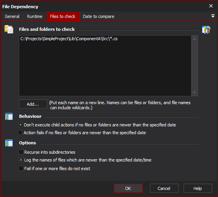Click the file list scroll-up arrow

(x=195, y=39)
